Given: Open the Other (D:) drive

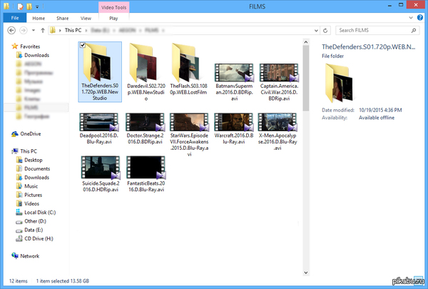Looking at the screenshot, I should point(35,221).
